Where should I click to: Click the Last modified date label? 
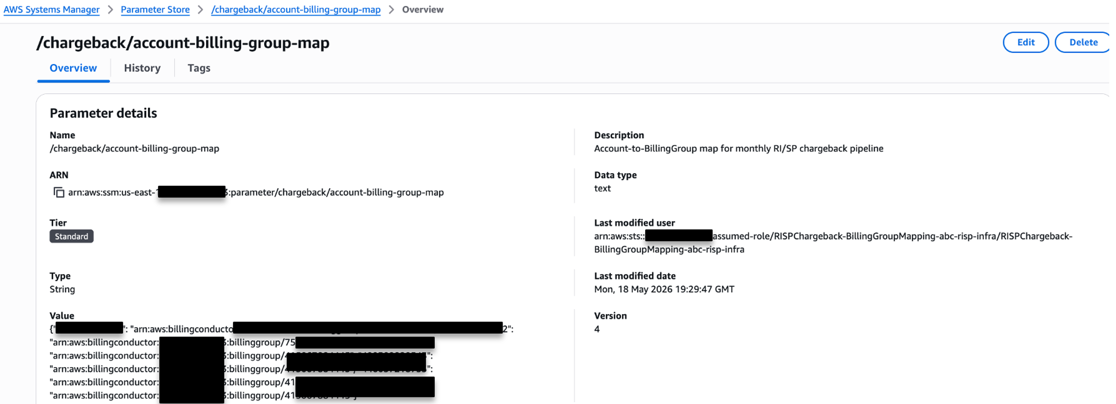click(635, 276)
